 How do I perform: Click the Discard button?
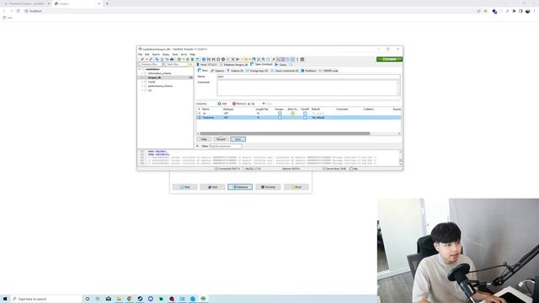pos(221,139)
